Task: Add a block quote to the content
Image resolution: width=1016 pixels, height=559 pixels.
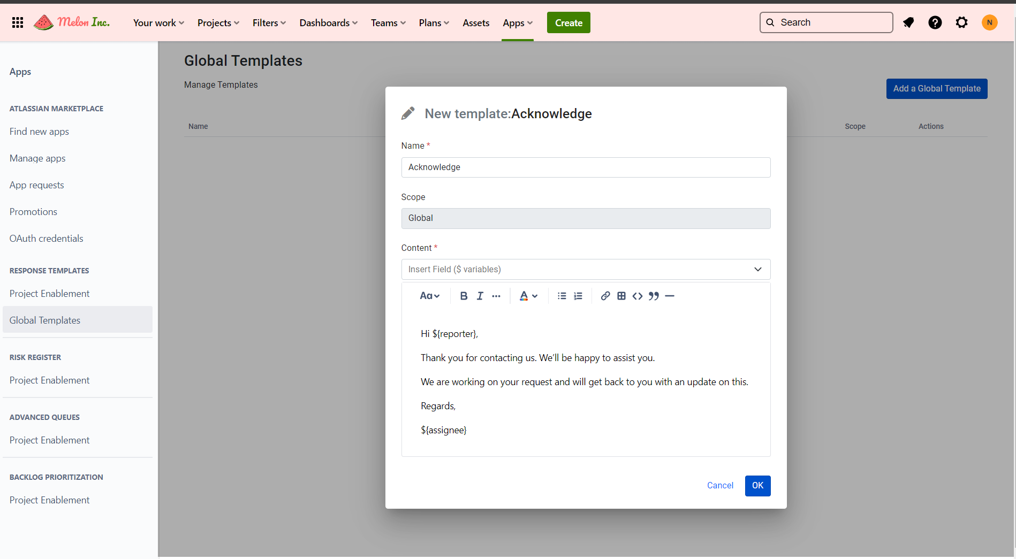Action: coord(654,296)
